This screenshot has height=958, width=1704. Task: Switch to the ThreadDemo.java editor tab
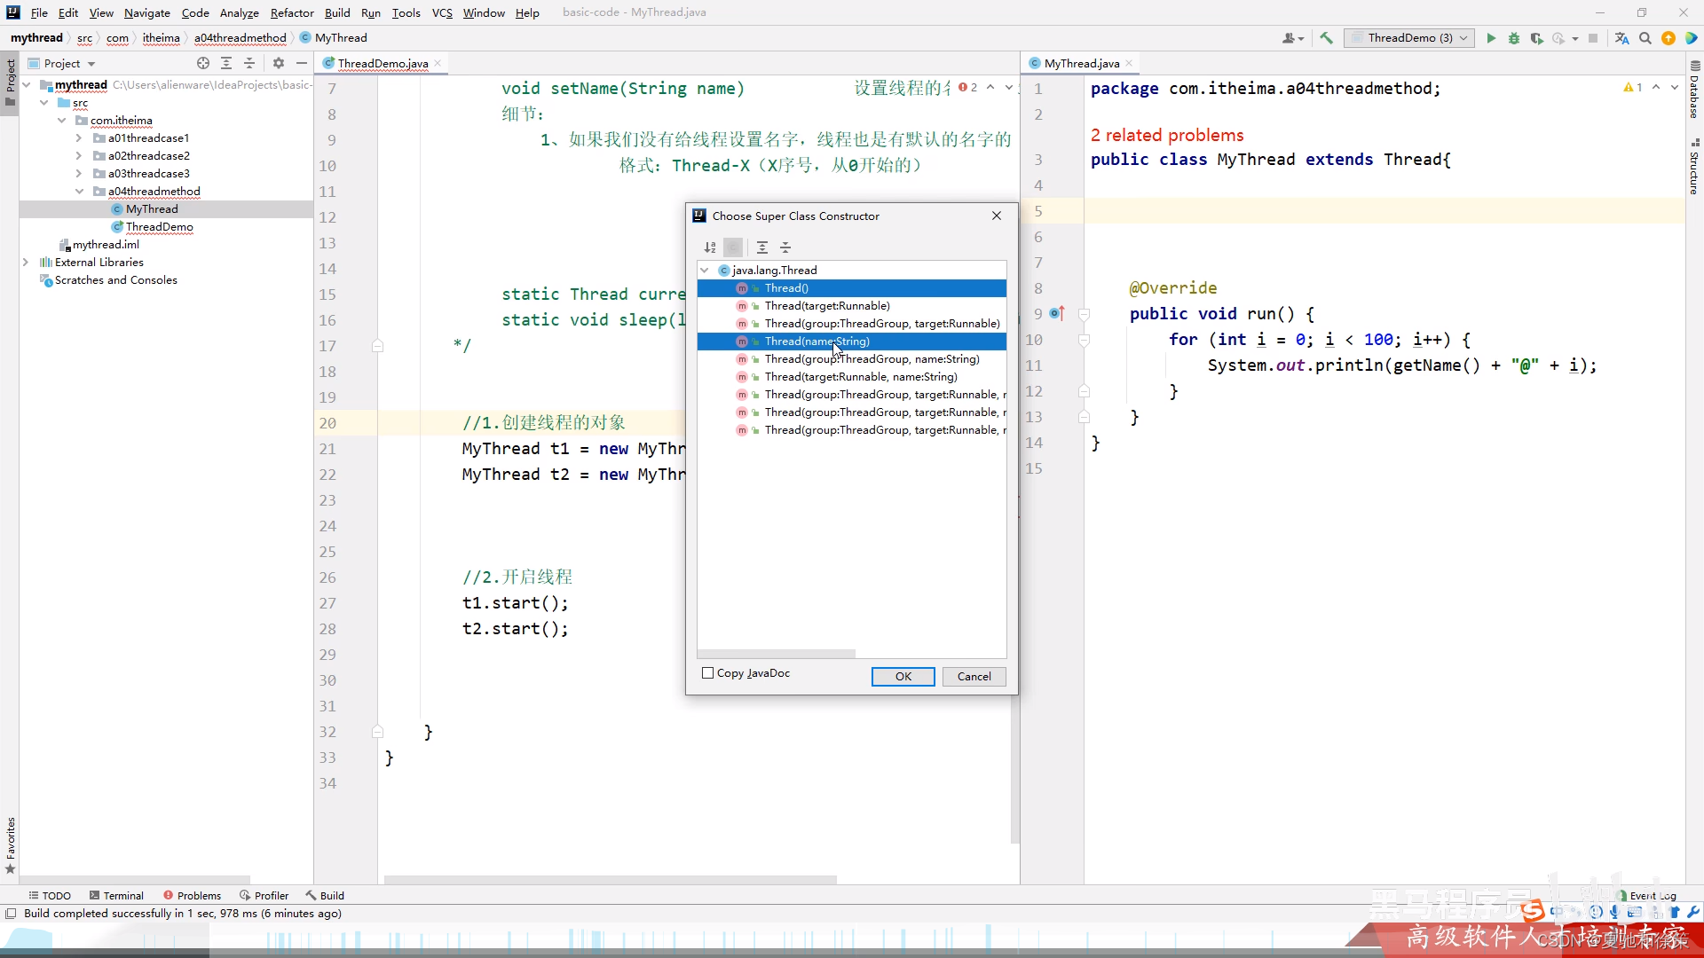tap(383, 63)
